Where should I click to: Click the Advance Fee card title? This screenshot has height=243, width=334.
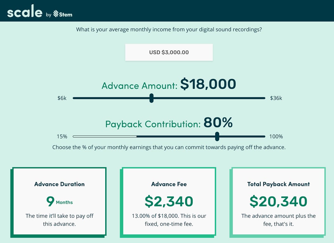169,184
